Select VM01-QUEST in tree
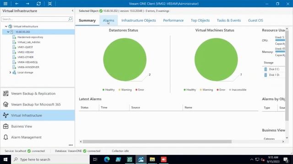 [25, 47]
